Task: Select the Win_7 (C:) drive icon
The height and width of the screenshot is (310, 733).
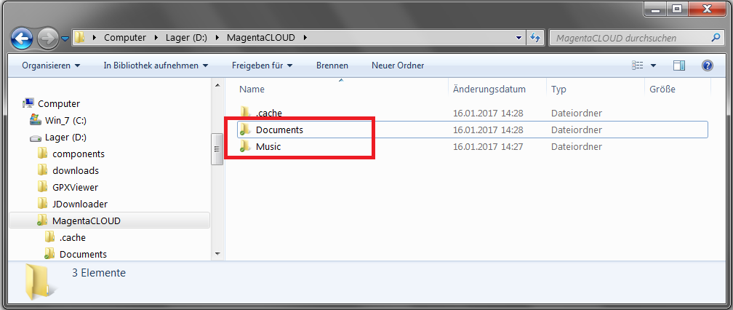Action: pyautogui.click(x=35, y=119)
